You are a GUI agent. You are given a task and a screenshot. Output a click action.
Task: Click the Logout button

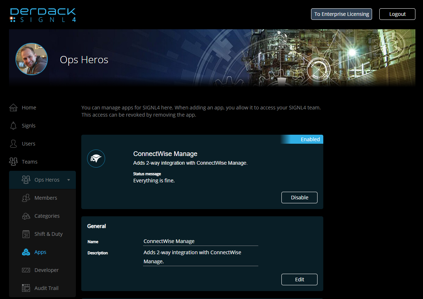[x=397, y=14]
